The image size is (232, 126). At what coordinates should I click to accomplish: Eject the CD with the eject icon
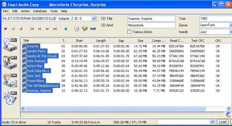point(66,29)
